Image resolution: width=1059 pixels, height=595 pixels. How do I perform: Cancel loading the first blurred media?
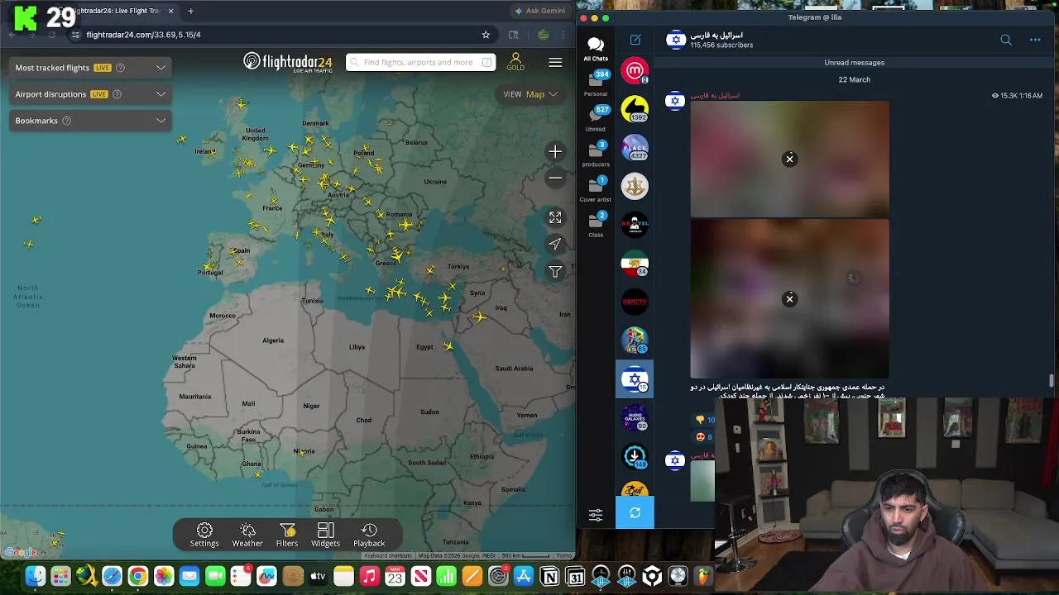coord(789,159)
